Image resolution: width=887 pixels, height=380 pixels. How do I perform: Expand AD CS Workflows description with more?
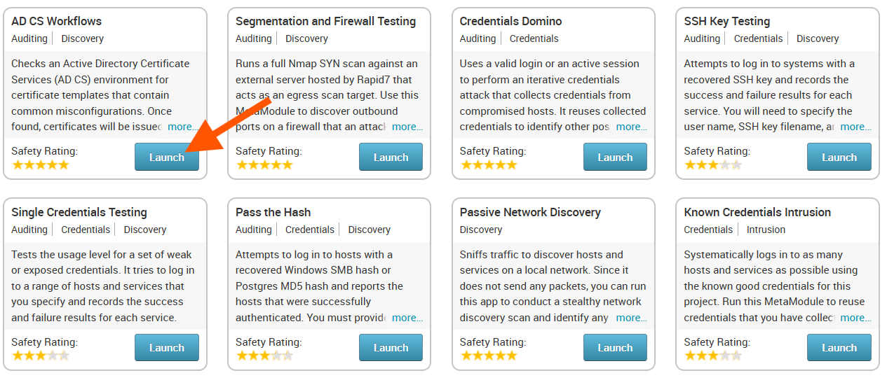tap(183, 127)
